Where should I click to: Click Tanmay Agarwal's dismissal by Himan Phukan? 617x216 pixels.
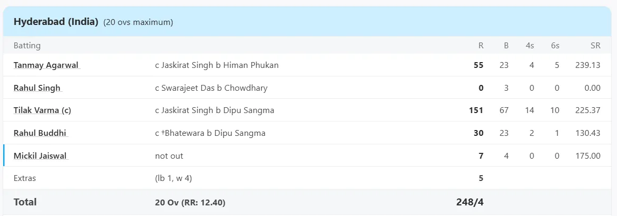[217, 65]
